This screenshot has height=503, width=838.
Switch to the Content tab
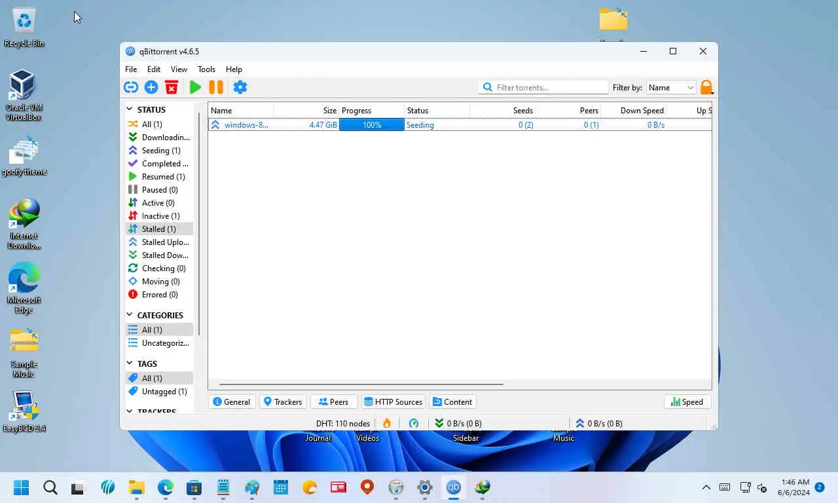(x=452, y=401)
